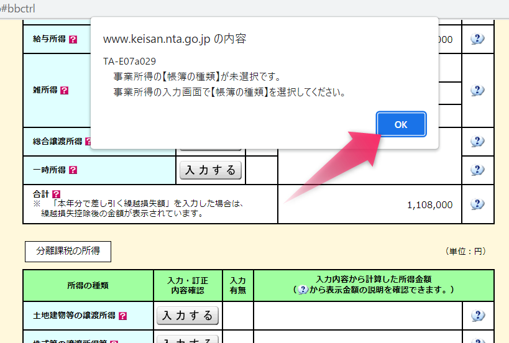This screenshot has height=343, width=509.
Task: Click dialog title www.keisan.nta.go.jp の内容
Action: (x=175, y=39)
